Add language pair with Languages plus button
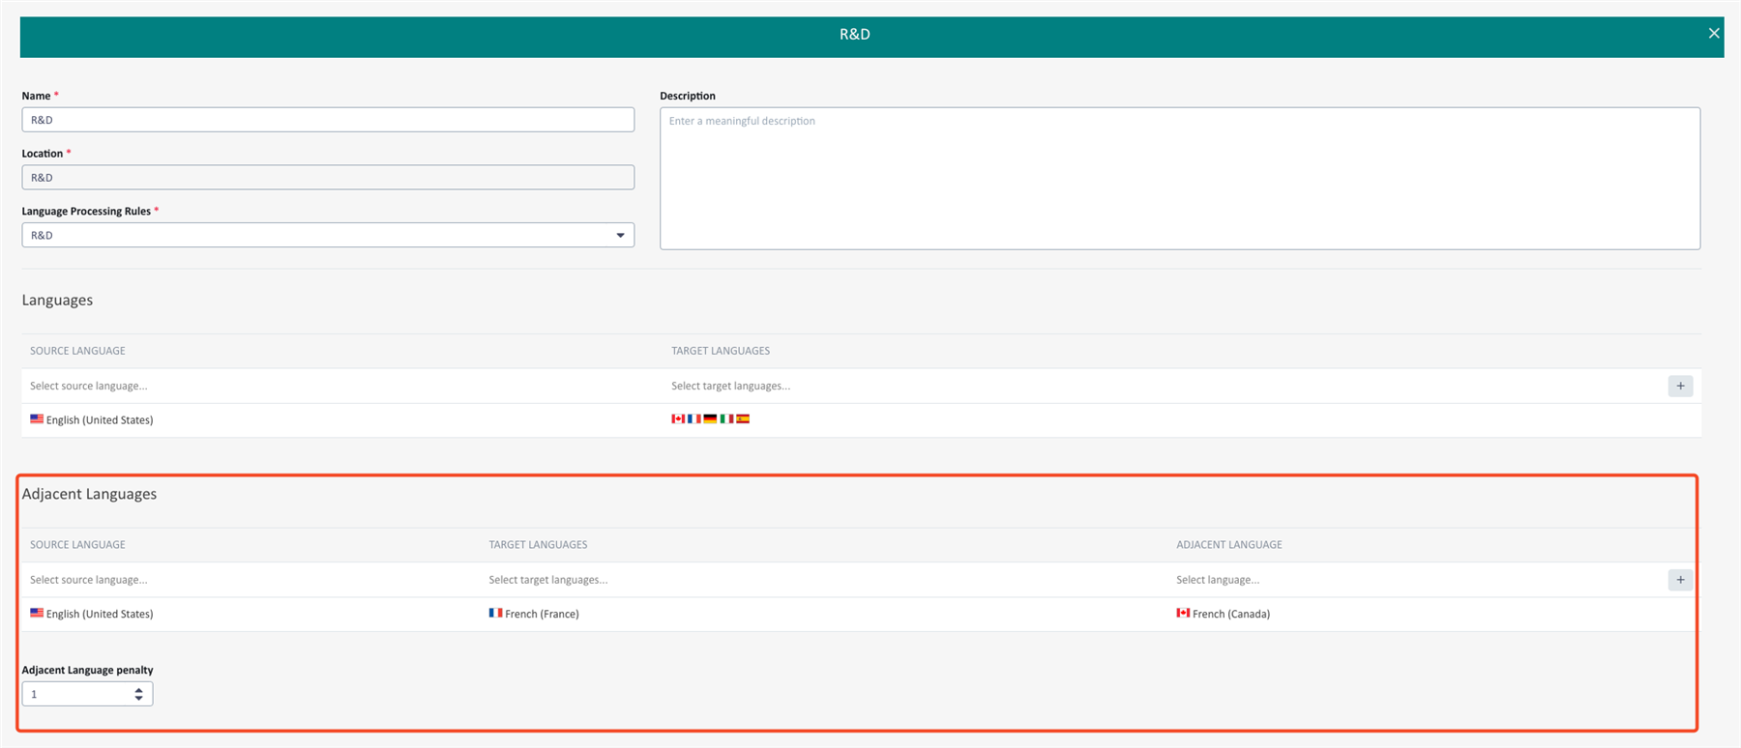This screenshot has height=748, width=1741. pos(1680,387)
